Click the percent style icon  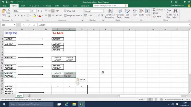point(91,15)
